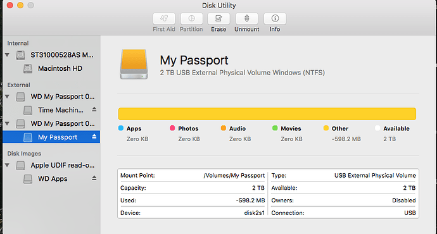
Task: Collapse the Apple UDIF read-only disk image
Action: tap(7, 165)
